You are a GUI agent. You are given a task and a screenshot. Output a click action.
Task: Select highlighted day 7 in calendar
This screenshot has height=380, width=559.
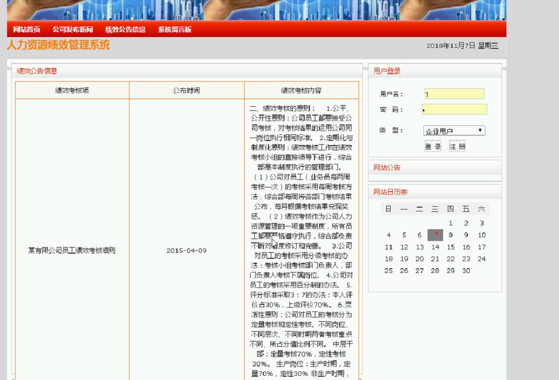(x=435, y=235)
